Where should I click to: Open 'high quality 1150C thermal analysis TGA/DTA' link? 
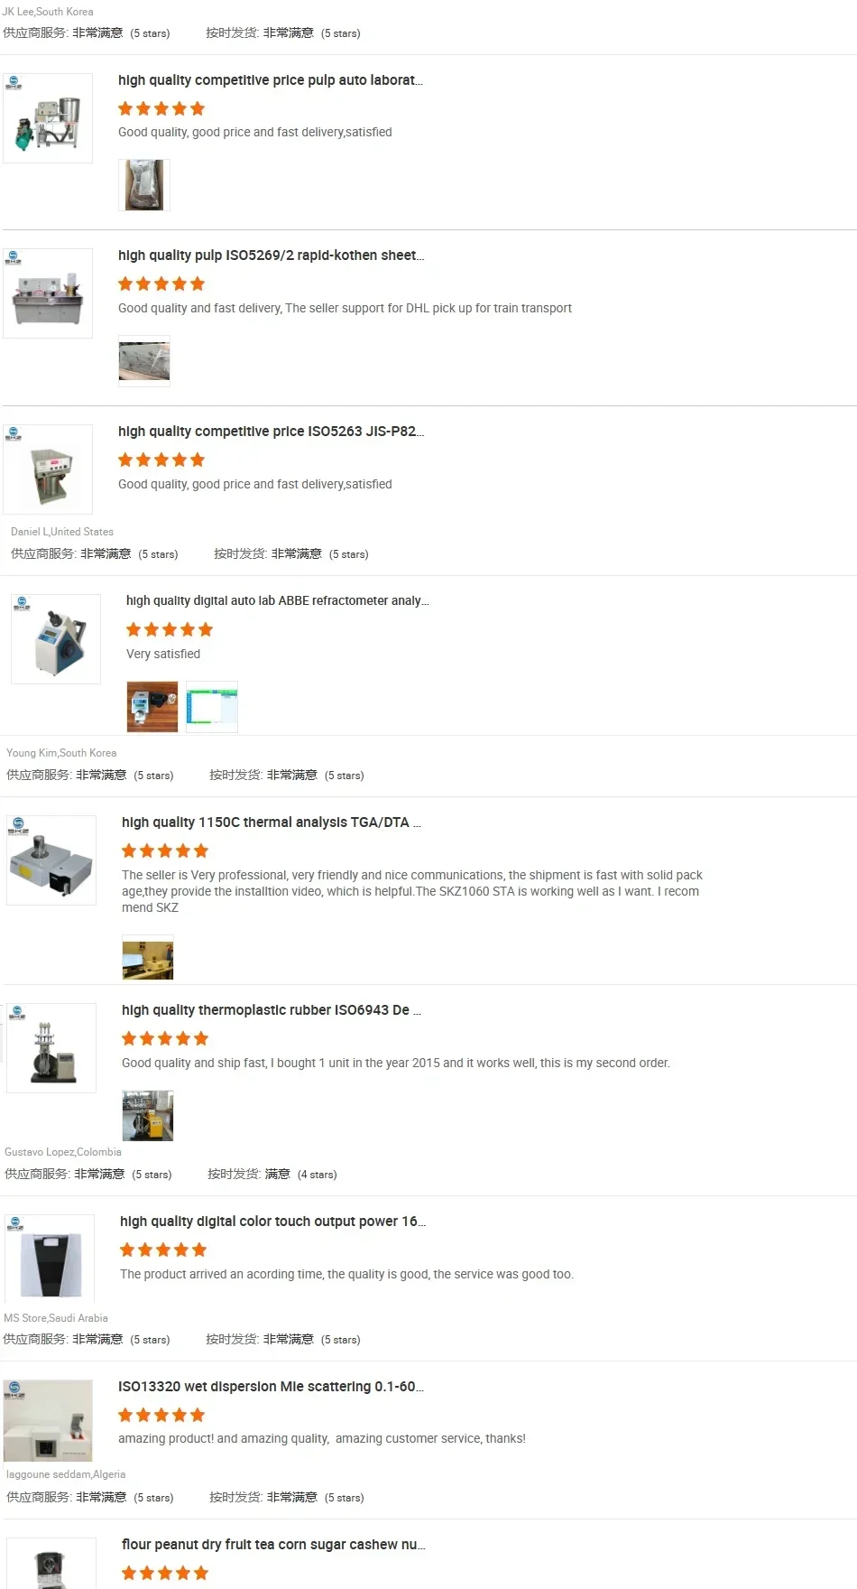tap(272, 822)
